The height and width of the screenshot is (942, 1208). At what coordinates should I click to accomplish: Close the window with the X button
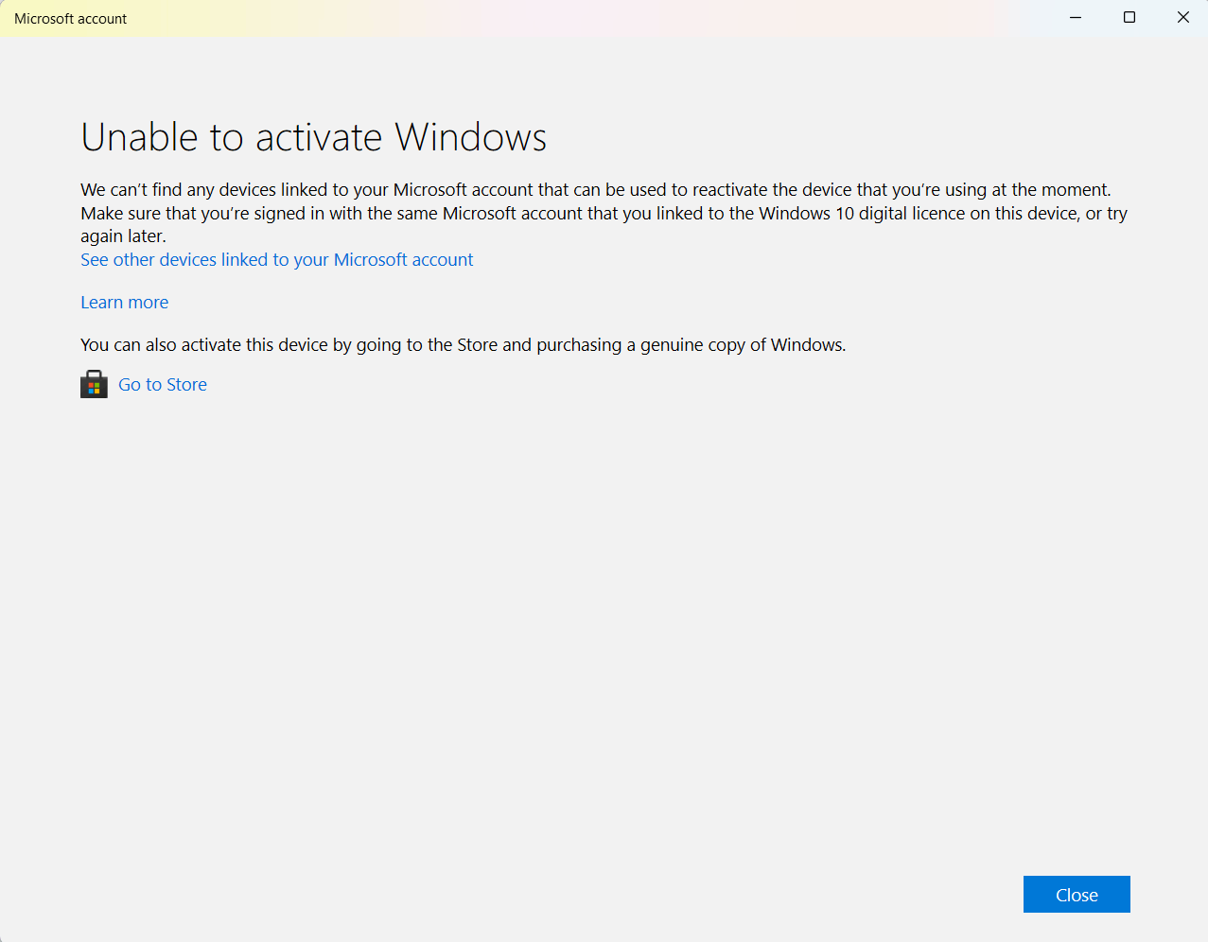point(1182,17)
